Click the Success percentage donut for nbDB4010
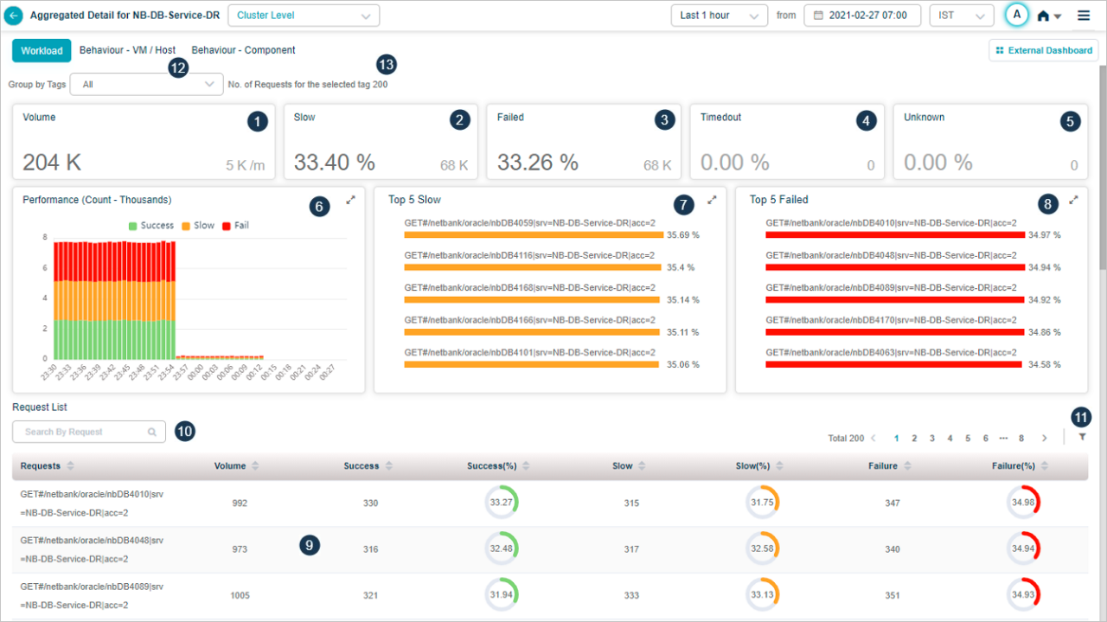The height and width of the screenshot is (622, 1107). [502, 501]
